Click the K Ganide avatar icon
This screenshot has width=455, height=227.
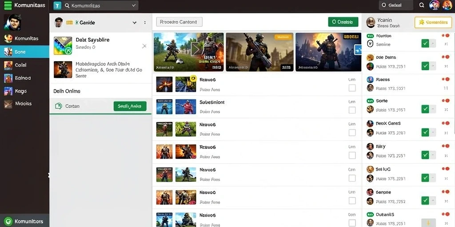(59, 22)
